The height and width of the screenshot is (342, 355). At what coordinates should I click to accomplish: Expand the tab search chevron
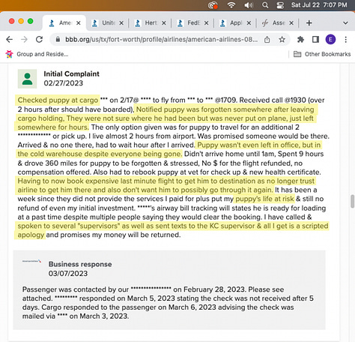click(345, 23)
